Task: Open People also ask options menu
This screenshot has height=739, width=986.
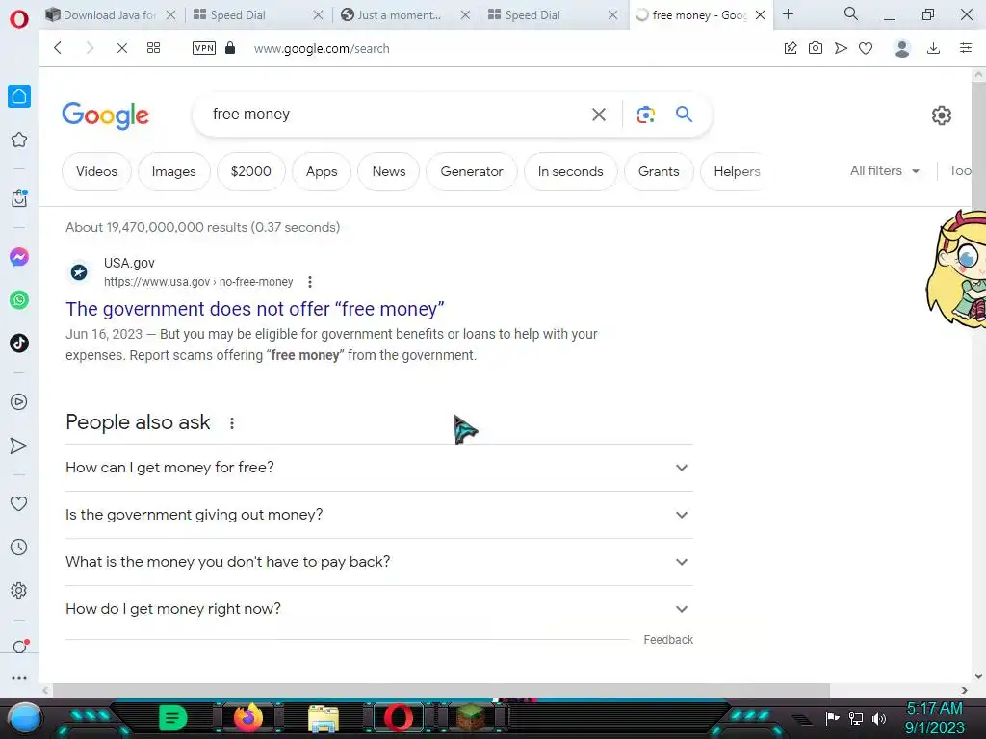Action: coord(232,423)
